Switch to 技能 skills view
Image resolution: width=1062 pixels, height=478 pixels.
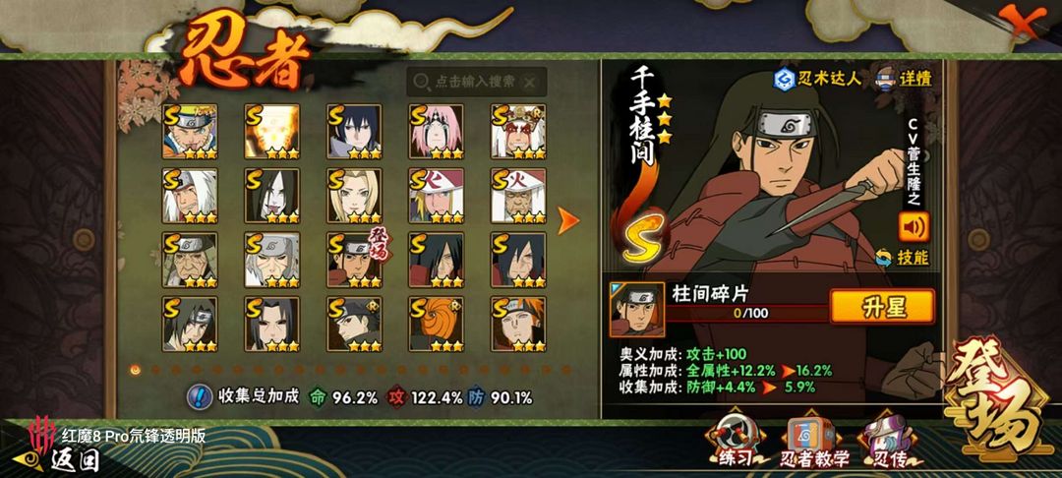pos(904,258)
